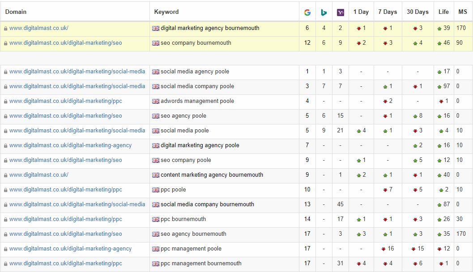Click the padlock in 'digital marketing agency bournemouth' row

[x=6, y=29]
